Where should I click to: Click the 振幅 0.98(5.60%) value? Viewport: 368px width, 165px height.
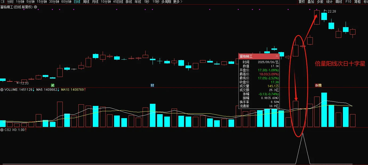(x=270, y=98)
